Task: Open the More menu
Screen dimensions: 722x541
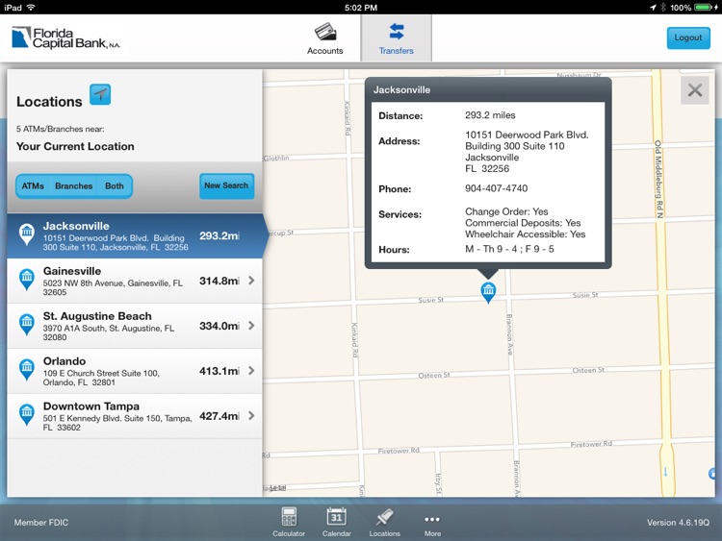Action: point(432,524)
